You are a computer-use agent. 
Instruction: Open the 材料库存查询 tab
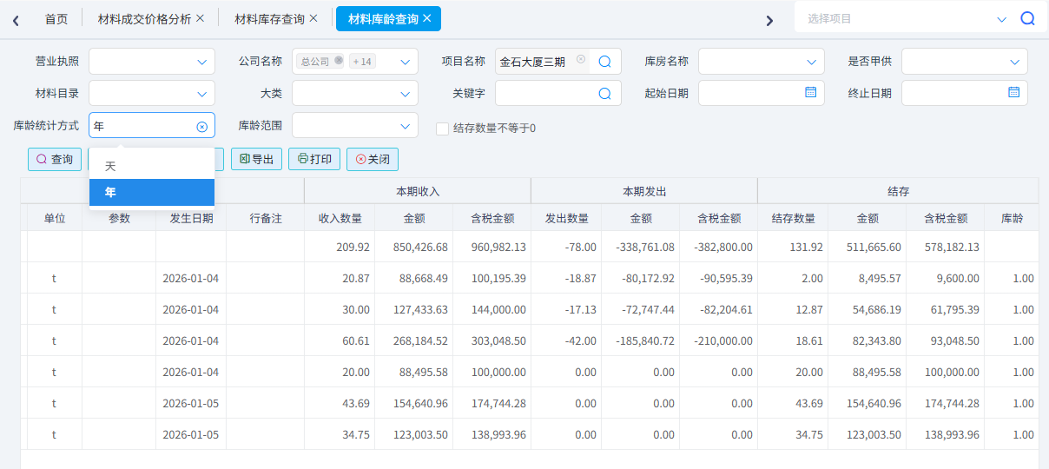coord(269,18)
